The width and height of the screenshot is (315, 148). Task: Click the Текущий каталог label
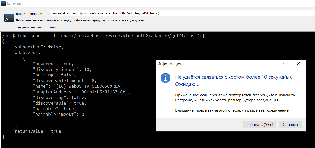click(29, 27)
